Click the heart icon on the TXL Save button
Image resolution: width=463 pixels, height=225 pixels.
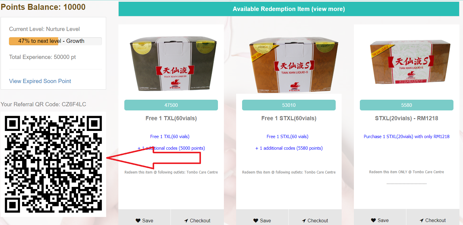point(138,221)
